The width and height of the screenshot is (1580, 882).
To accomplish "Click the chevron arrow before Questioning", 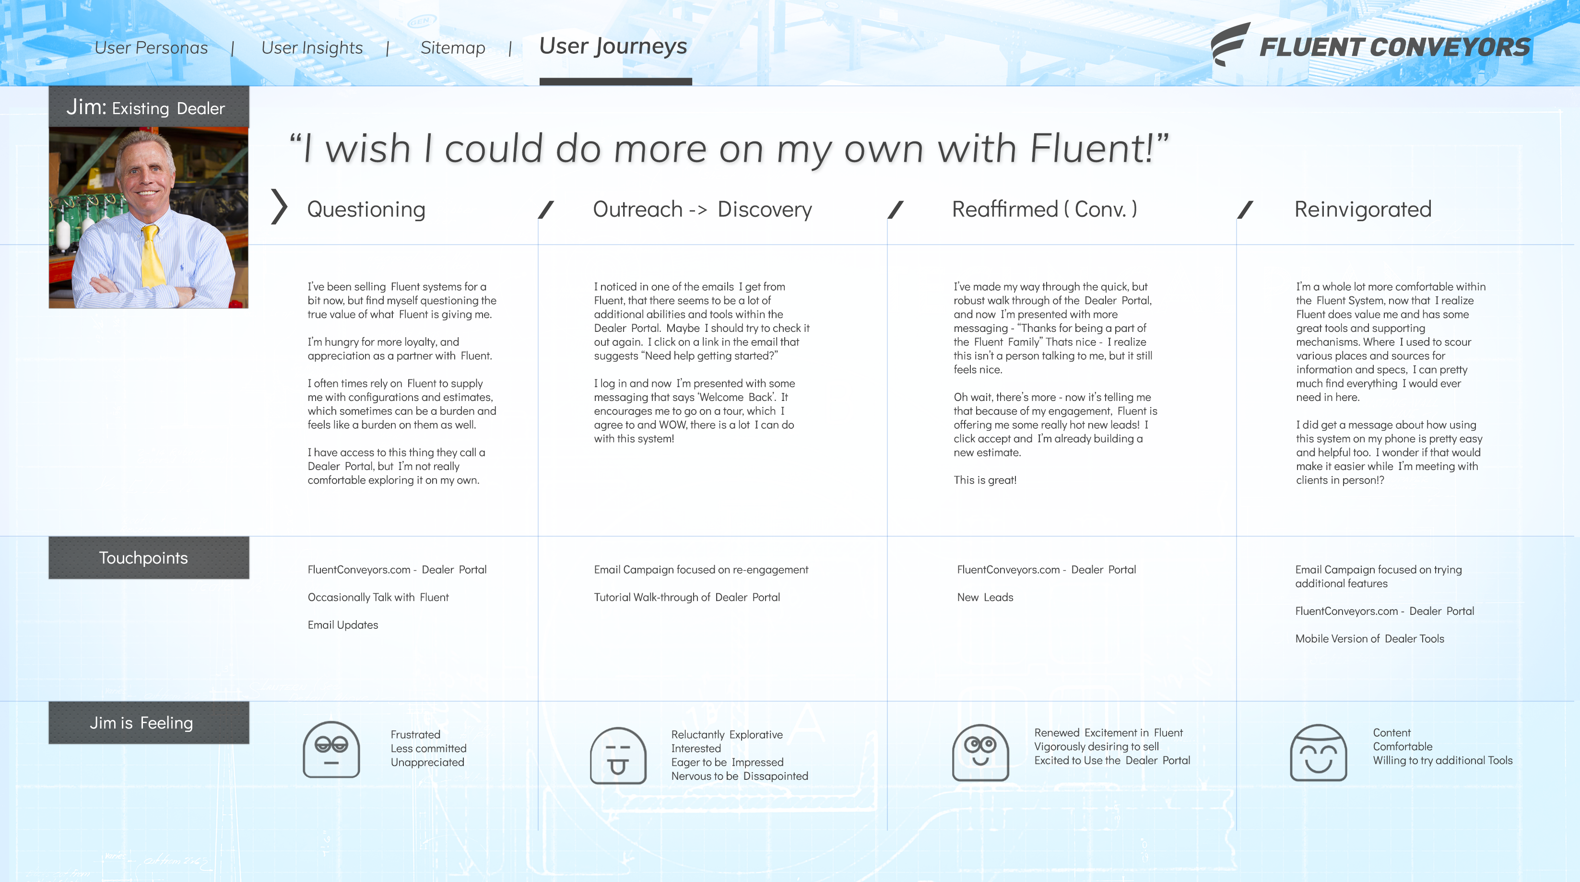I will 279,207.
